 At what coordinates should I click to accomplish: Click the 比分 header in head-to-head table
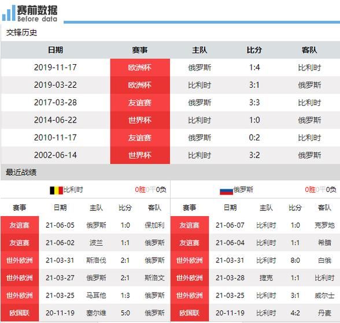pos(254,50)
